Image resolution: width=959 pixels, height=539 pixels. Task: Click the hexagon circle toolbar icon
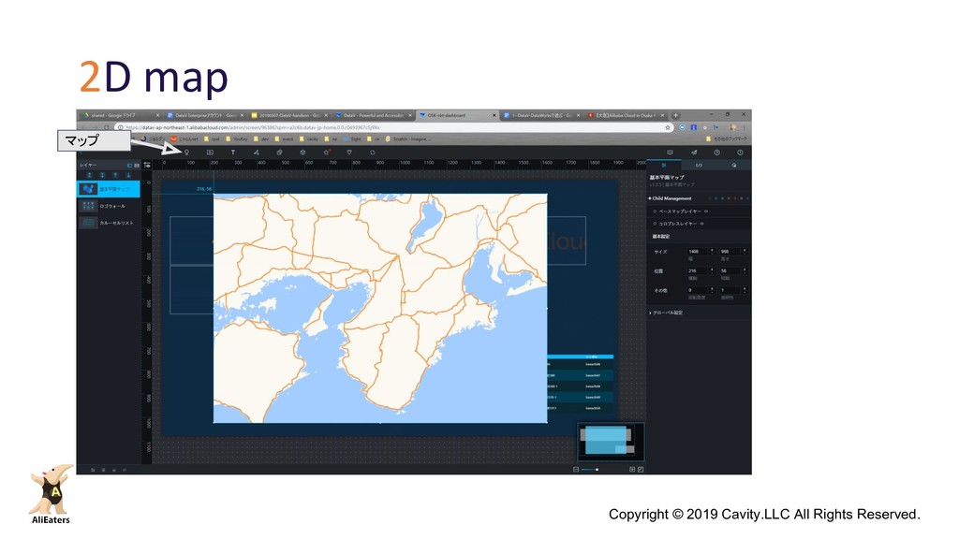pyautogui.click(x=373, y=153)
